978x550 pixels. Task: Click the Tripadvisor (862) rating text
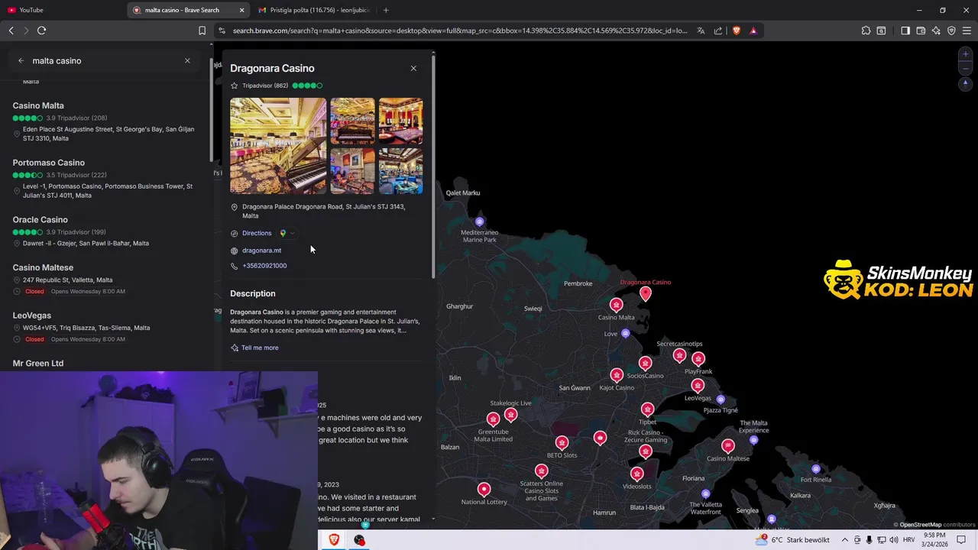click(265, 86)
